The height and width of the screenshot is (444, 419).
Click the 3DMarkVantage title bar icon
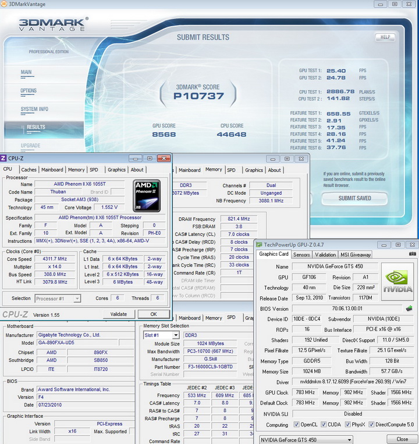coord(4,4)
